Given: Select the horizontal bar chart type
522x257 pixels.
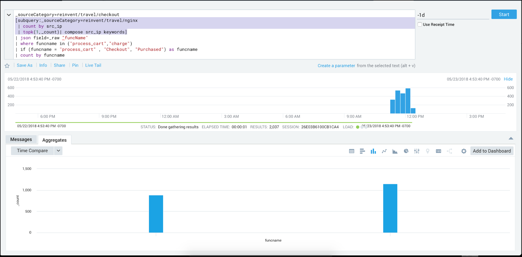Looking at the screenshot, I should (x=362, y=151).
